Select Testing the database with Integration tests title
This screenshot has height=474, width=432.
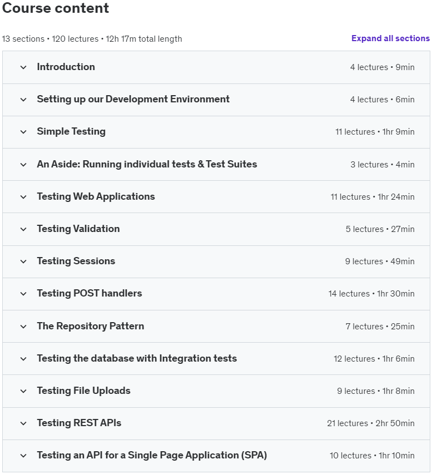(x=137, y=358)
